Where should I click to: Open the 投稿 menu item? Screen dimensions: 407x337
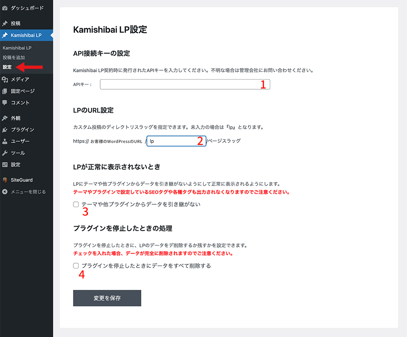coord(26,24)
